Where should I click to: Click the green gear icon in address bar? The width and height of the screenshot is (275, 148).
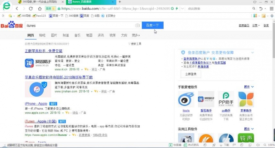click(x=173, y=9)
